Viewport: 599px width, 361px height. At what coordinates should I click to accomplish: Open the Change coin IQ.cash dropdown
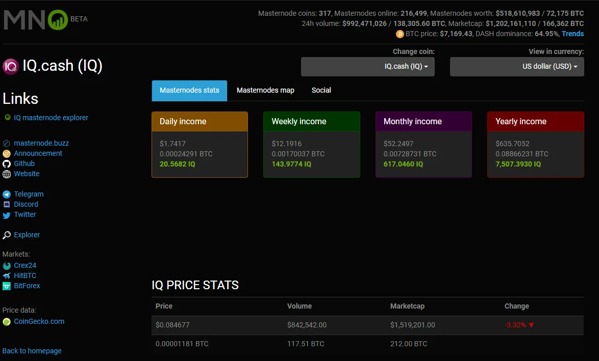click(x=367, y=67)
